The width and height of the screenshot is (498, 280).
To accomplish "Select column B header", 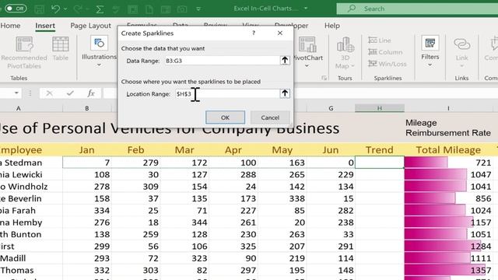I will point(86,108).
